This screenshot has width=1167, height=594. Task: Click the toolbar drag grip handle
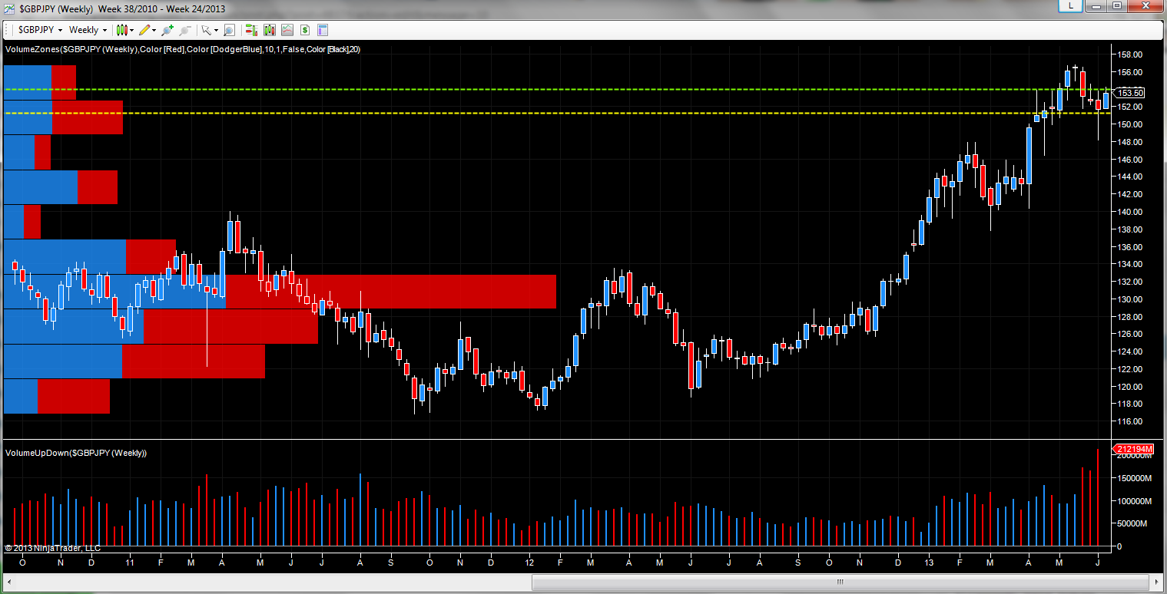point(8,30)
